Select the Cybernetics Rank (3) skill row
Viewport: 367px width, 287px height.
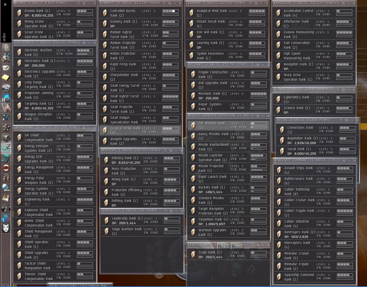pos(314,99)
